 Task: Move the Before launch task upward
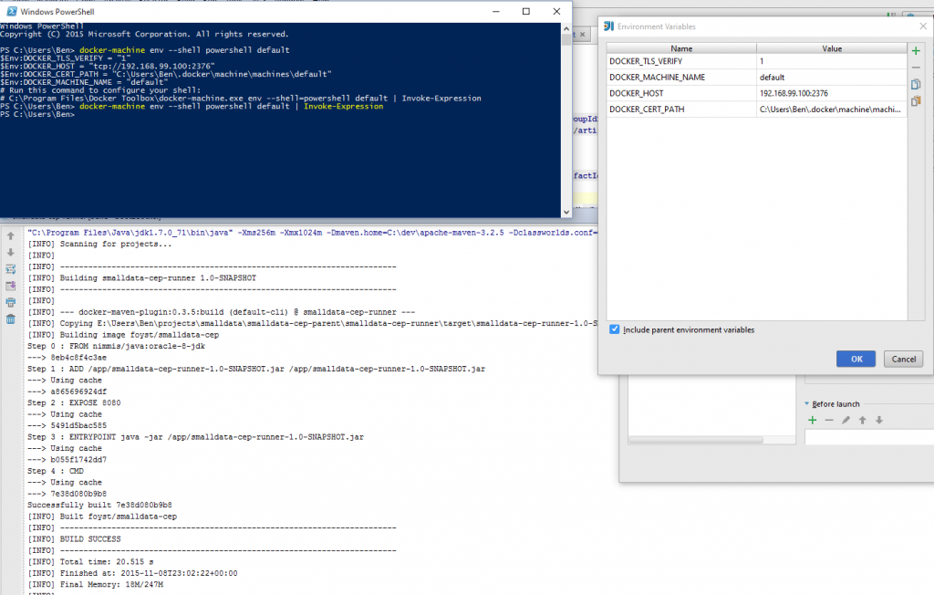coord(863,421)
